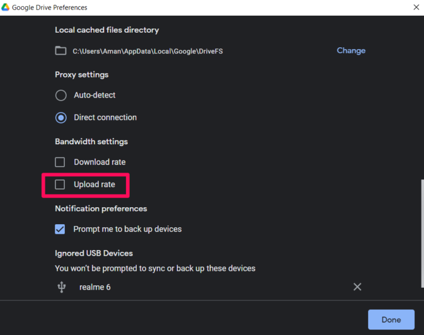The width and height of the screenshot is (424, 335).
Task: Select the Auto-detect proxy option
Action: coord(61,95)
